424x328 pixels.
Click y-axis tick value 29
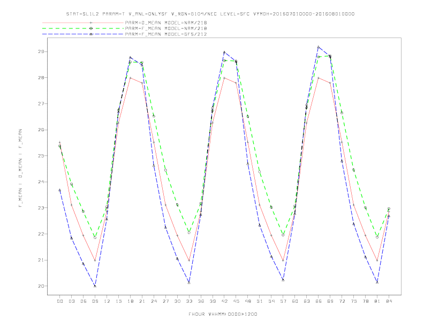[41, 51]
